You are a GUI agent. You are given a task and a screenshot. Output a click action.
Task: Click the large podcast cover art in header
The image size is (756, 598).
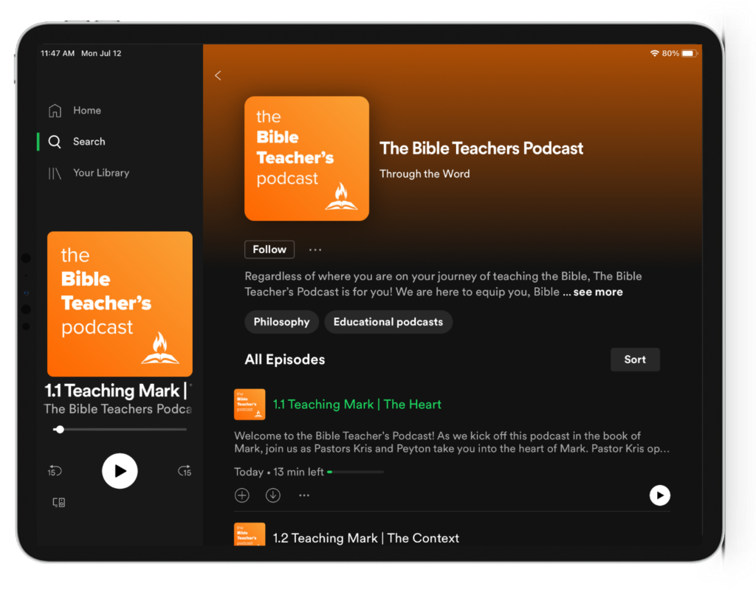coord(306,159)
